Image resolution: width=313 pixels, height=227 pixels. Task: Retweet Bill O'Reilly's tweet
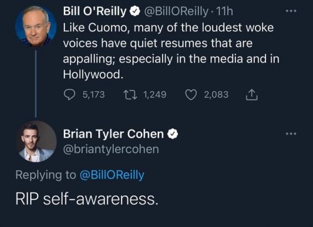(130, 94)
